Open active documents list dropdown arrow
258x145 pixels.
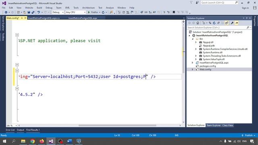(x=184, y=18)
